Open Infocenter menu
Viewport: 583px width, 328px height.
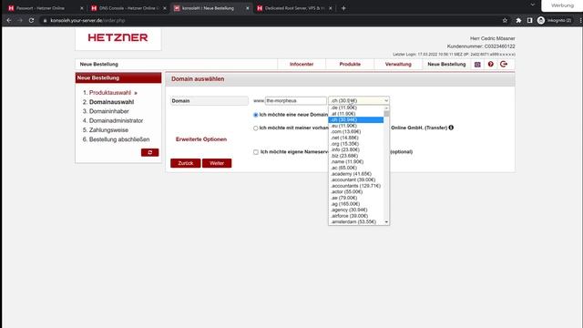pos(302,65)
